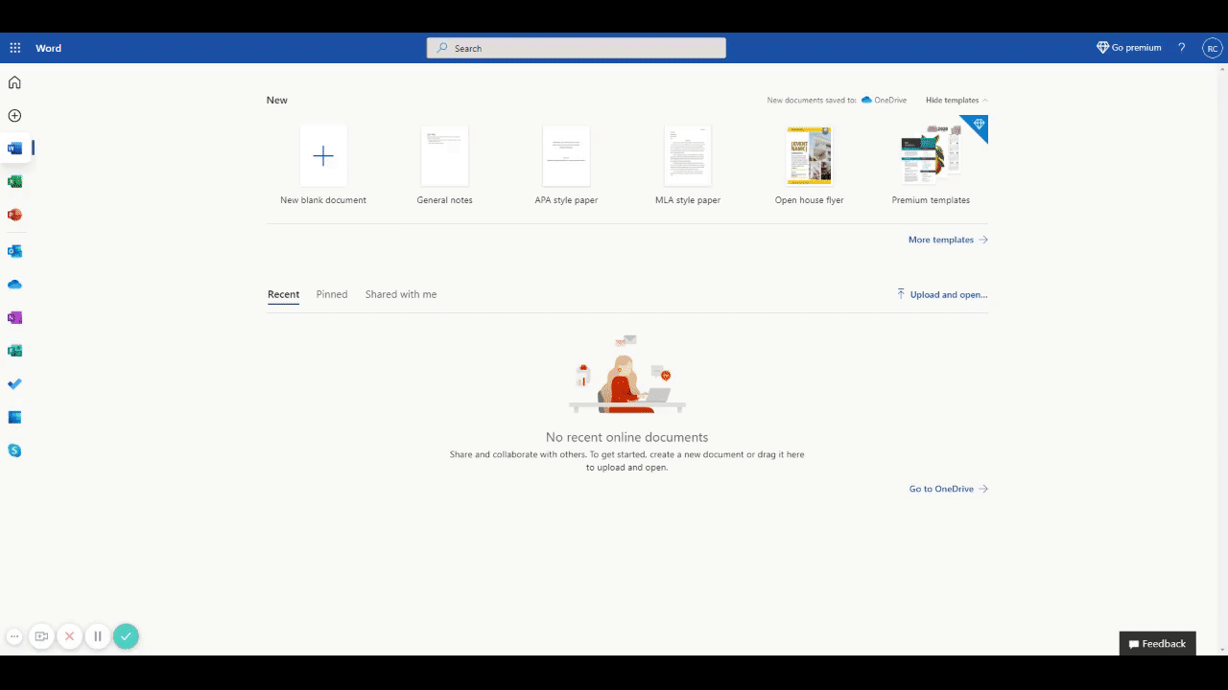Select the MLA style paper template
The height and width of the screenshot is (690, 1228).
tap(687, 155)
